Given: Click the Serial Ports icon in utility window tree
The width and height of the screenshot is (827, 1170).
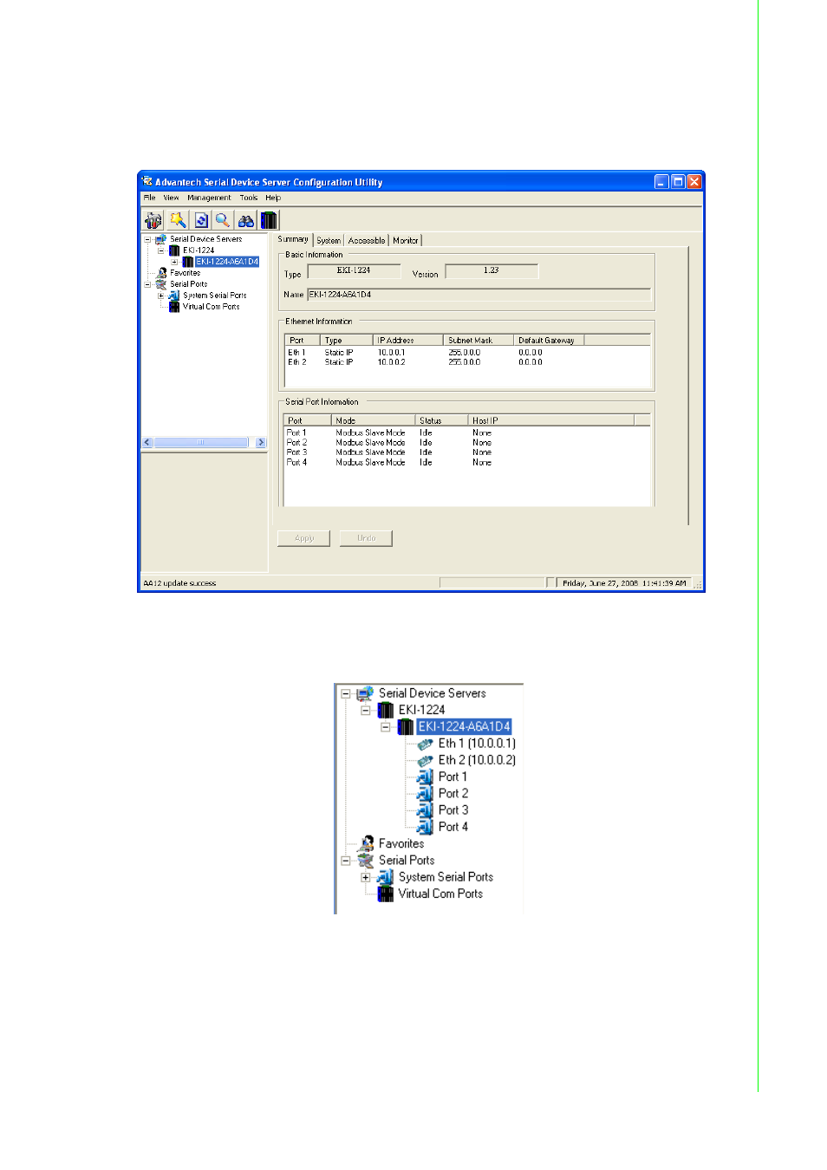Looking at the screenshot, I should (161, 284).
